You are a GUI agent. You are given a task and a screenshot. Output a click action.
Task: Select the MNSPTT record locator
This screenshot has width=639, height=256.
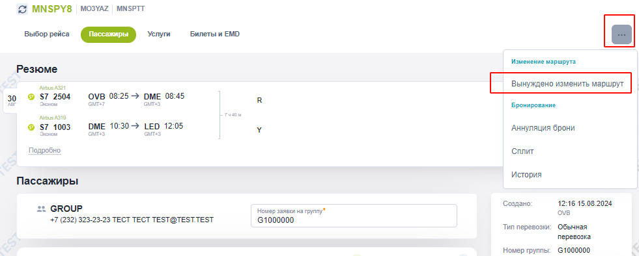(130, 8)
